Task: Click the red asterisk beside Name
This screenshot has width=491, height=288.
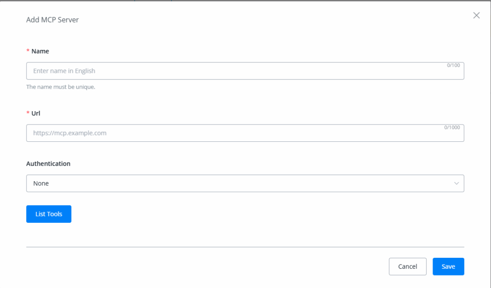Action: [28, 51]
